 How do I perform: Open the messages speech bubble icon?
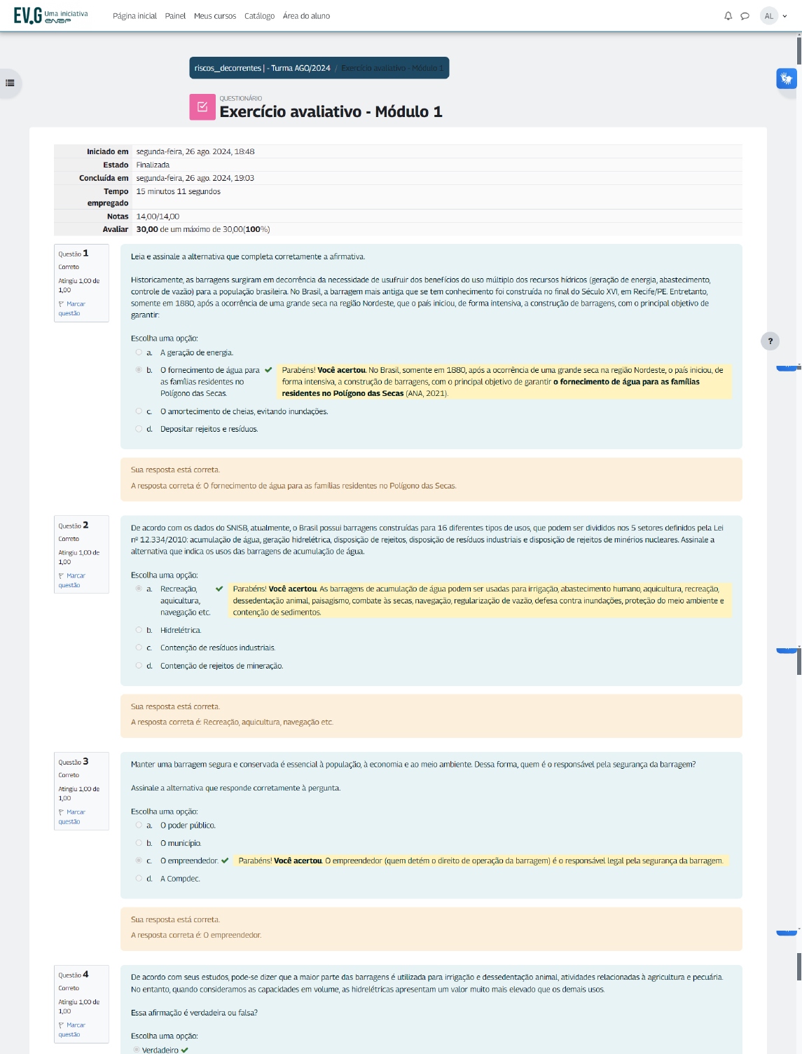pos(745,16)
